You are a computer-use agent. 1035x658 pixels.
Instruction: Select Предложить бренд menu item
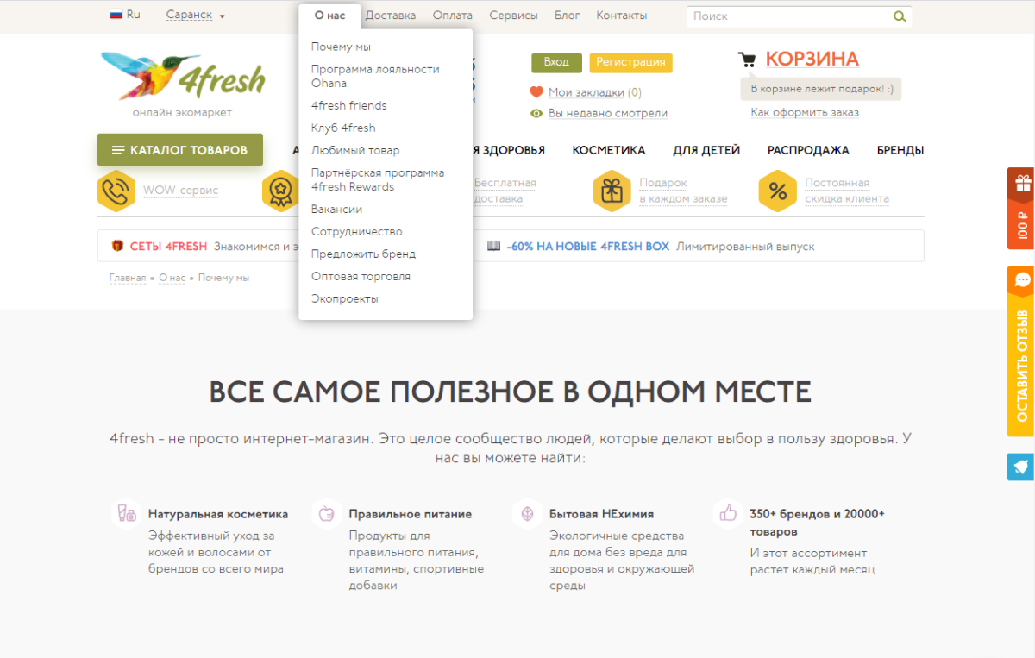point(363,254)
